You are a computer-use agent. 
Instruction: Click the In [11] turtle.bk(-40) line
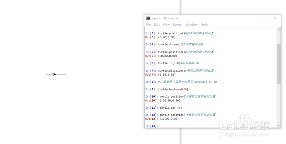pos(164,108)
